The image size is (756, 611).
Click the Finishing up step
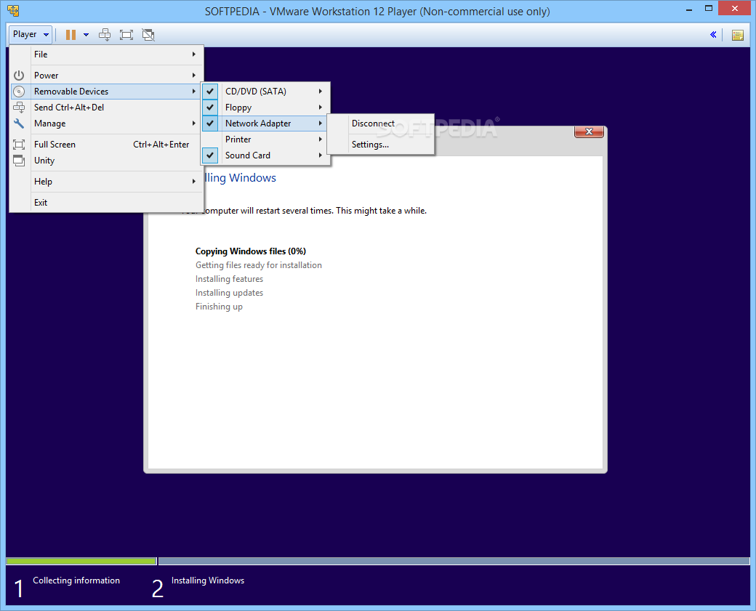[x=219, y=307]
